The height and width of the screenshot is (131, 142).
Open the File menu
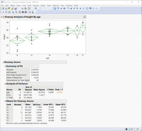click(2, 5)
